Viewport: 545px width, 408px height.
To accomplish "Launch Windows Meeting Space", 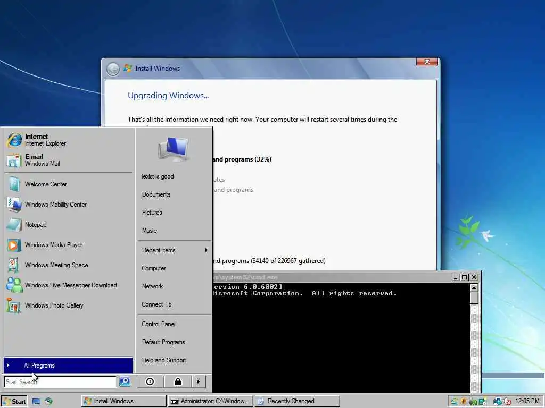I will pos(68,265).
